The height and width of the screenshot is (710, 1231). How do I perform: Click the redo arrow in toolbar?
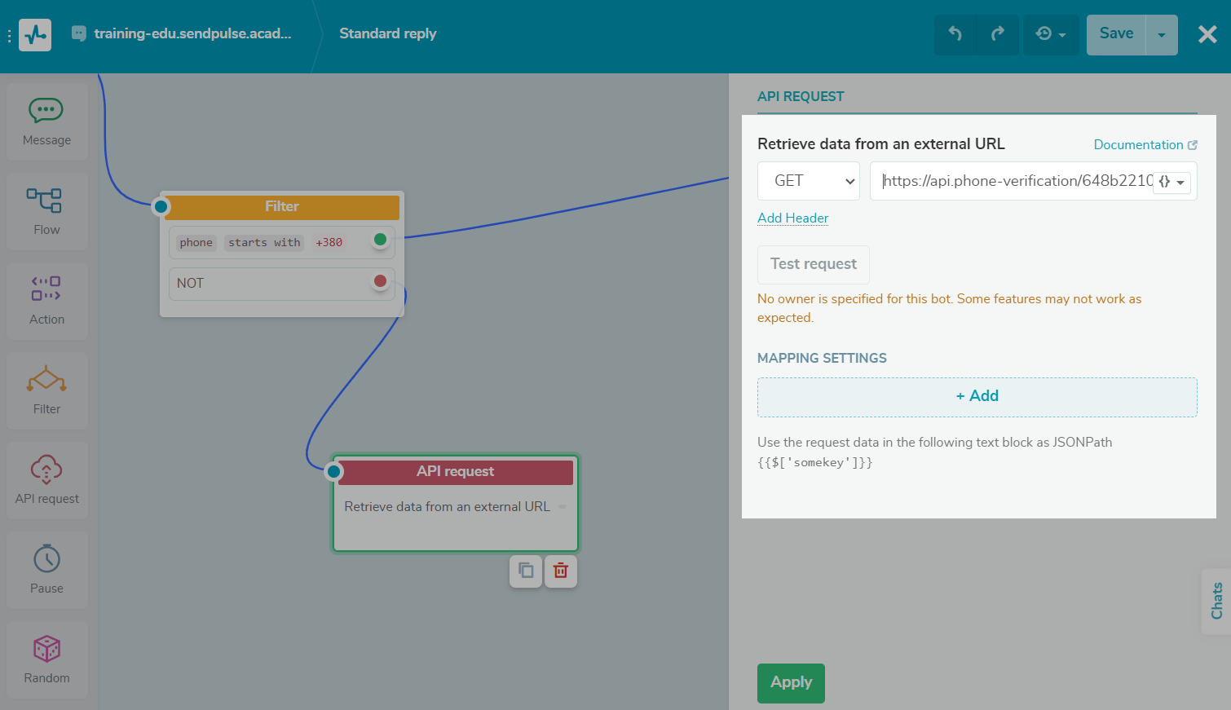[x=998, y=34]
